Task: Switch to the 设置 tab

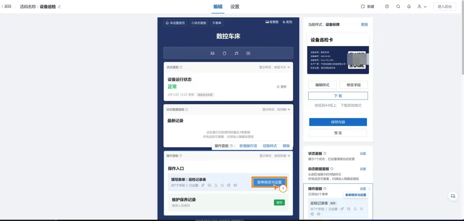Action: point(235,6)
